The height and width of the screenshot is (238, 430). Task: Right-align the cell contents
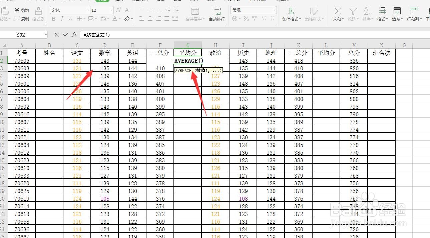(159, 19)
